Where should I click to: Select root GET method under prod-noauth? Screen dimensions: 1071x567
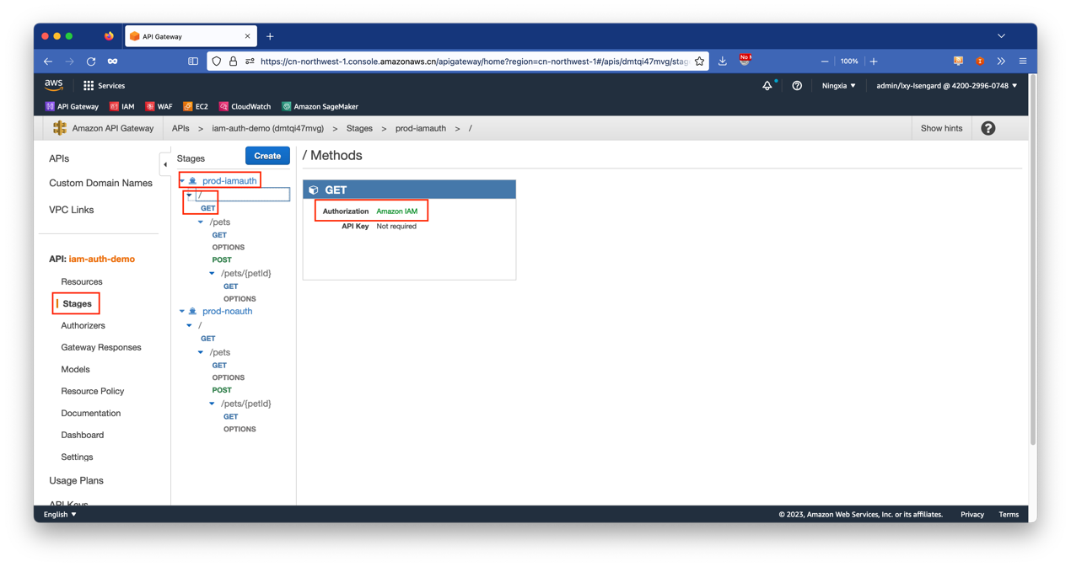tap(208, 339)
